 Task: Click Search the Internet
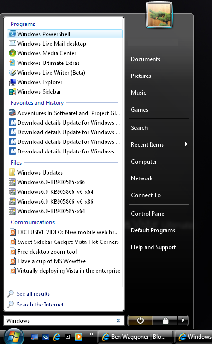[x=40, y=305]
